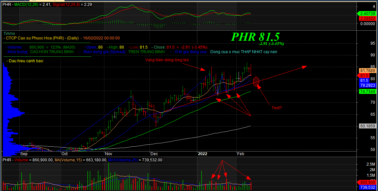Viewport: 378px width, 191px height.
Task: Click the 'MA(Volume,15) = 663,180.00' legend
Action: [81, 160]
